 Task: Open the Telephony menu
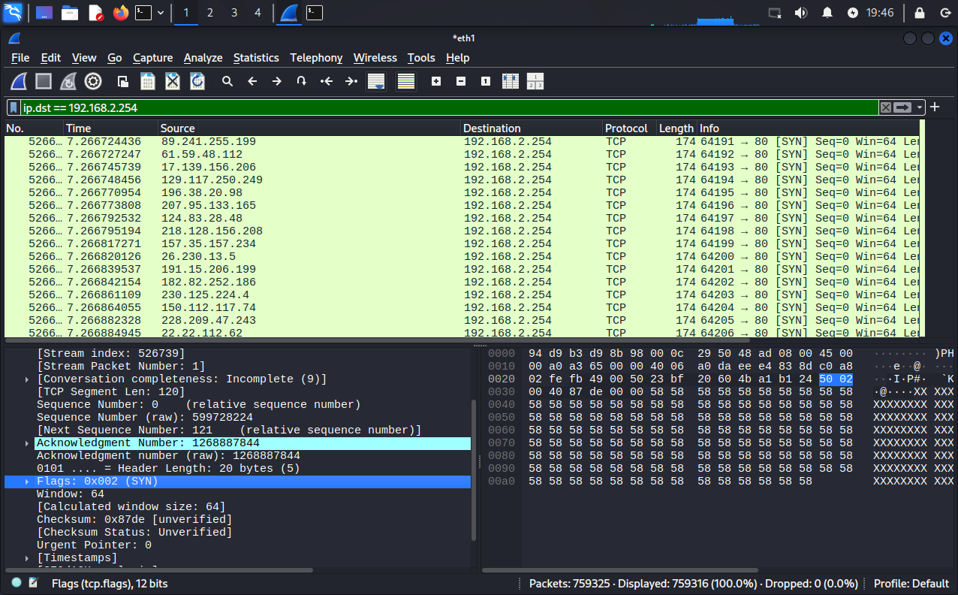[x=316, y=58]
